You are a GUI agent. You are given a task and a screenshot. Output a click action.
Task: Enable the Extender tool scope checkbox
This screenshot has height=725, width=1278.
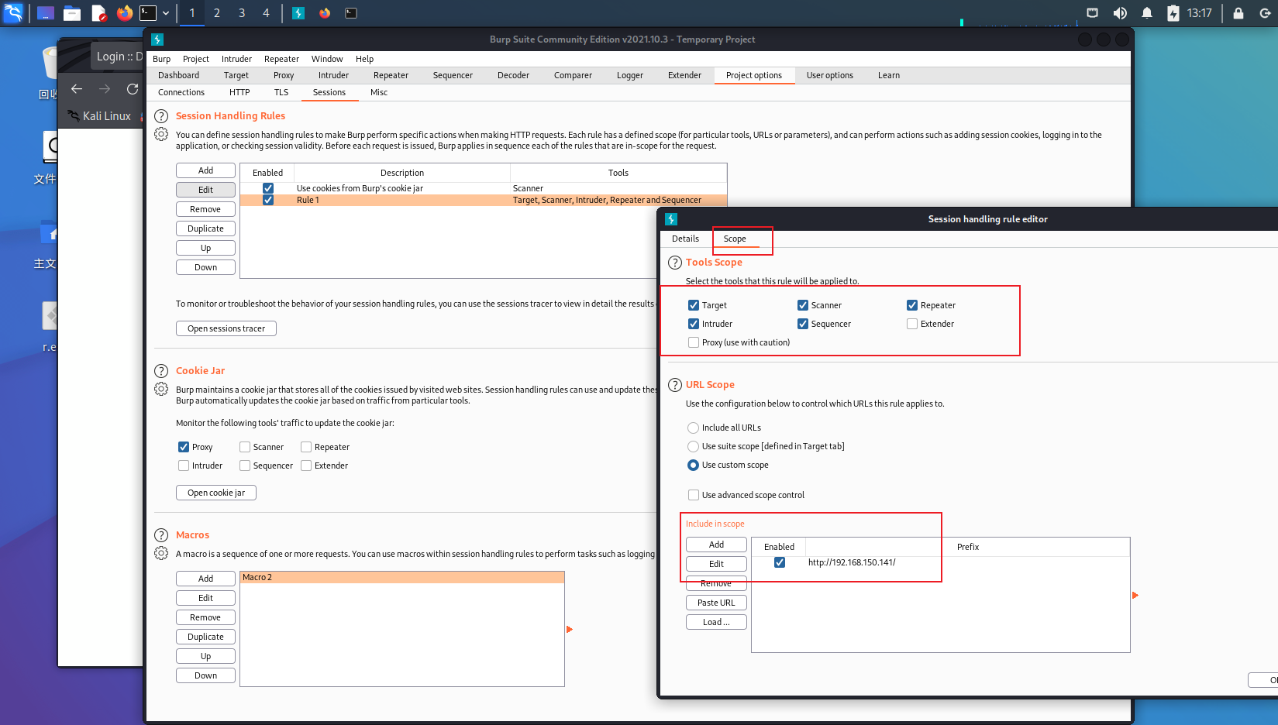(x=912, y=324)
